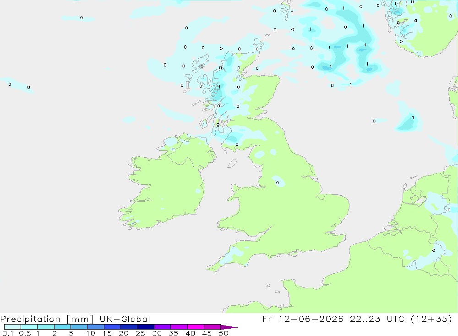Image resolution: width=458 pixels, height=336 pixels.
Task: Click the 2–5 mm legend color box
Action: (62, 327)
